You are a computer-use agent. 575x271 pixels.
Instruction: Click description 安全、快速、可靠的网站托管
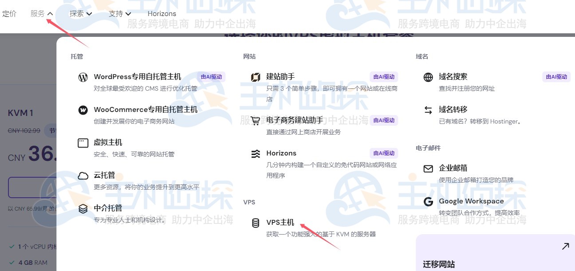pos(134,154)
